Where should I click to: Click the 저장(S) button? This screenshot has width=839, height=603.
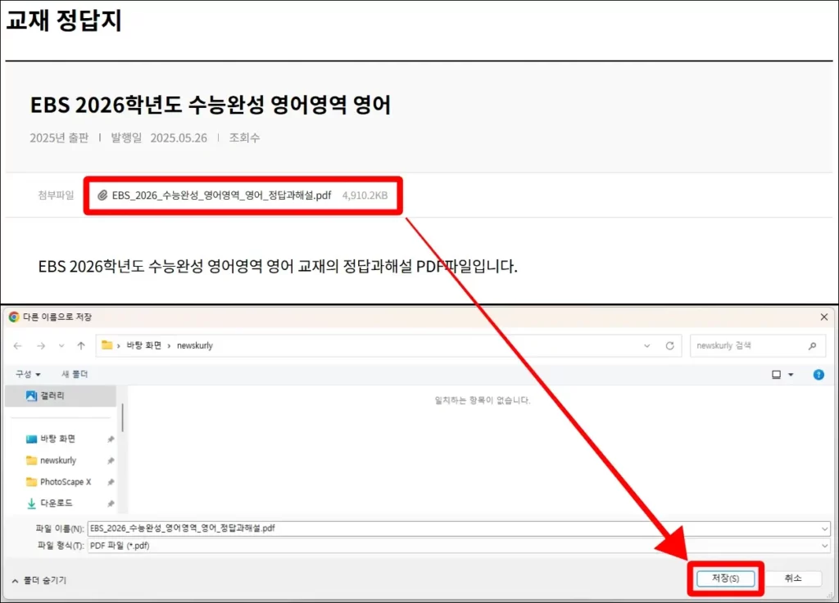[726, 578]
